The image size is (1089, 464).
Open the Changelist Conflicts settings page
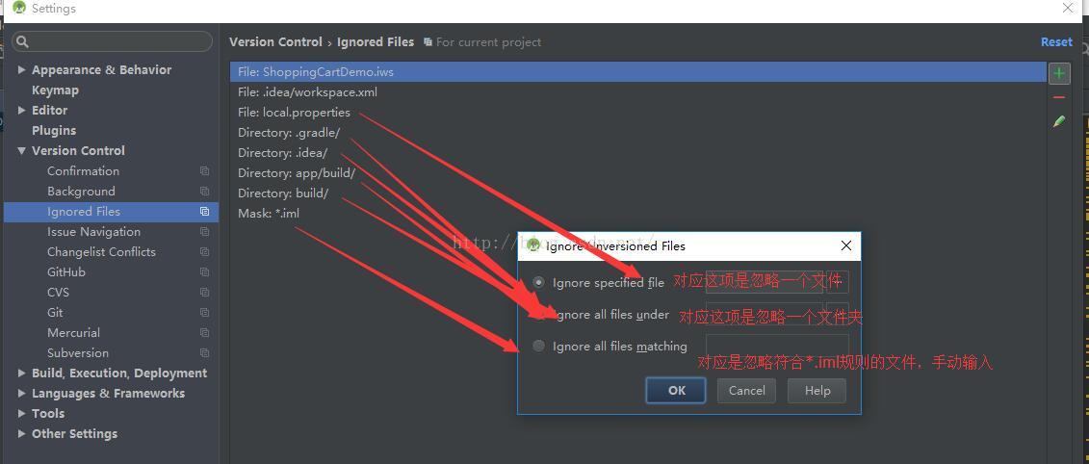pyautogui.click(x=101, y=252)
